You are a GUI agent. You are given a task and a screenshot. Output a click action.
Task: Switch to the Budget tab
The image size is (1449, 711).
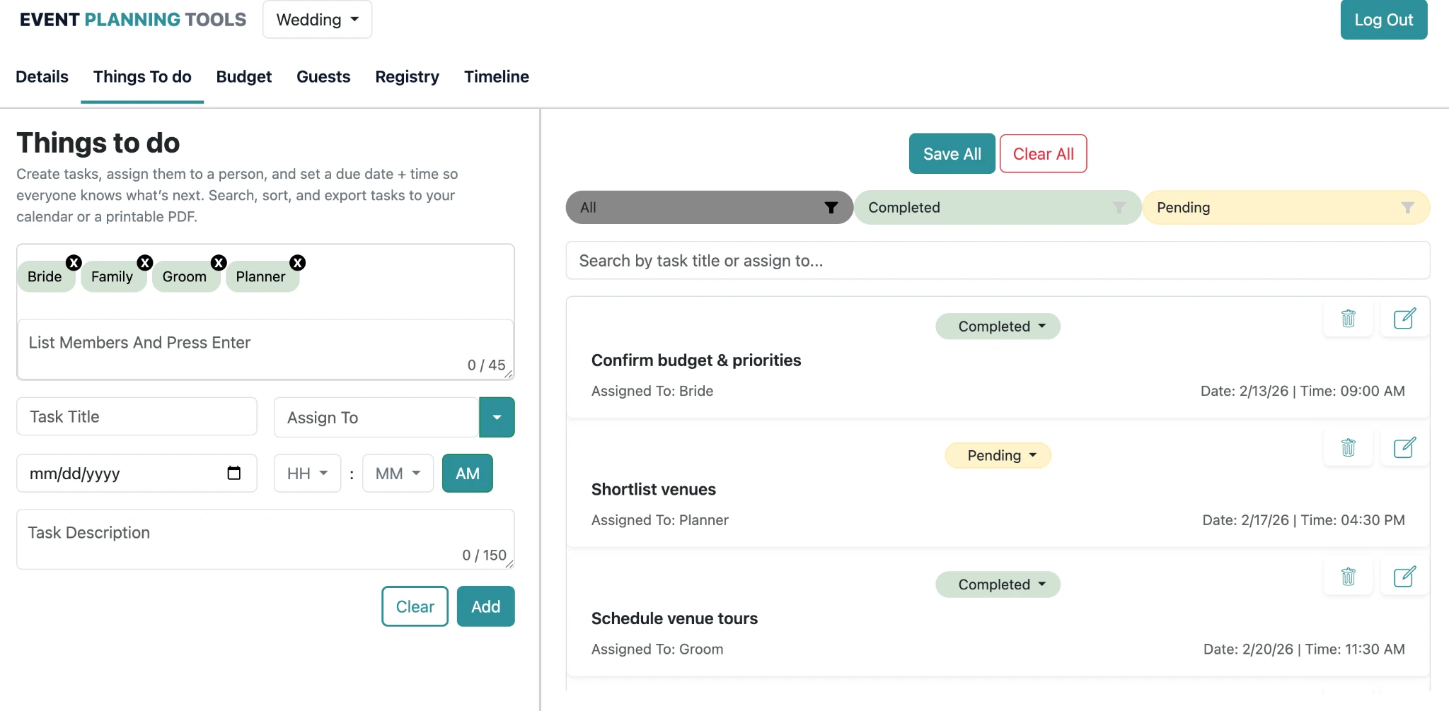coord(243,76)
